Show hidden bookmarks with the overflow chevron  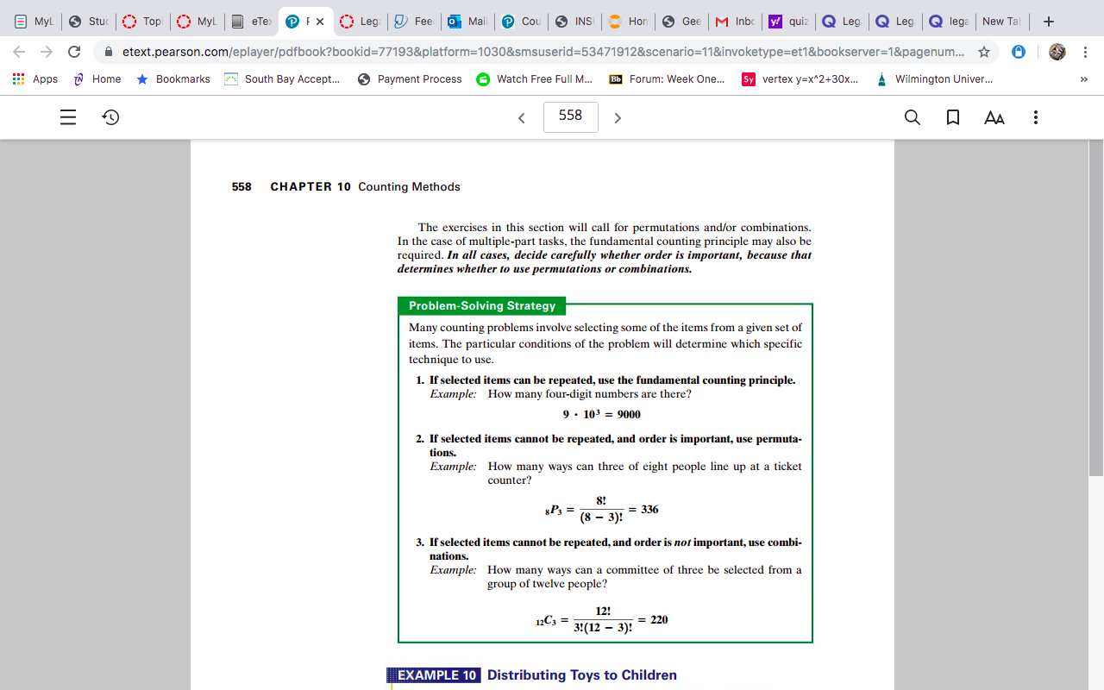[x=1084, y=79]
